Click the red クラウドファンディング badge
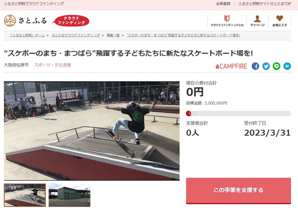 point(71,21)
